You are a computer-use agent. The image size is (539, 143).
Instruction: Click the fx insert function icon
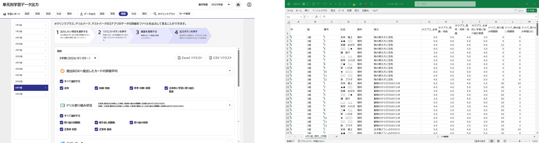[x=316, y=17]
